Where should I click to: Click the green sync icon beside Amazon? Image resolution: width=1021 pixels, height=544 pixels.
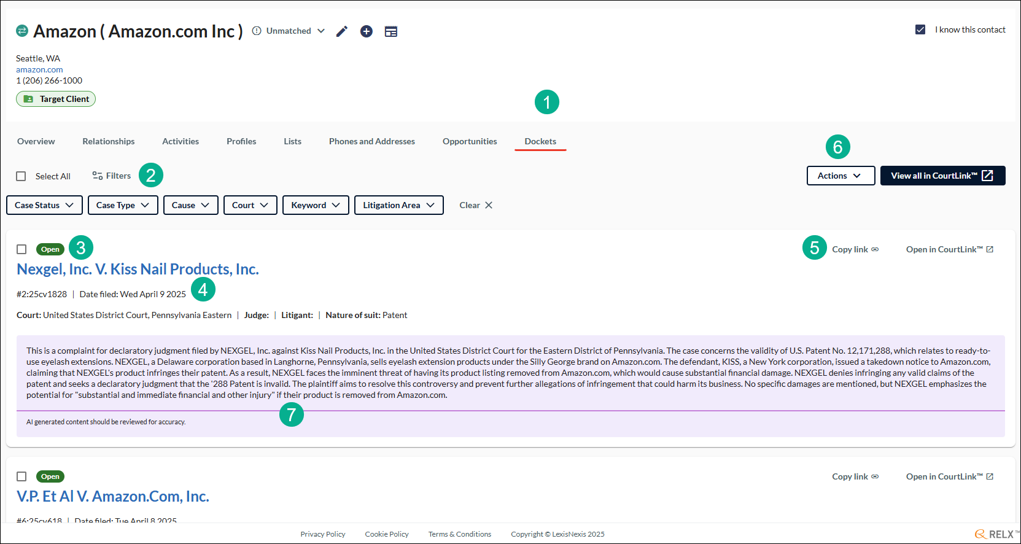tap(22, 31)
